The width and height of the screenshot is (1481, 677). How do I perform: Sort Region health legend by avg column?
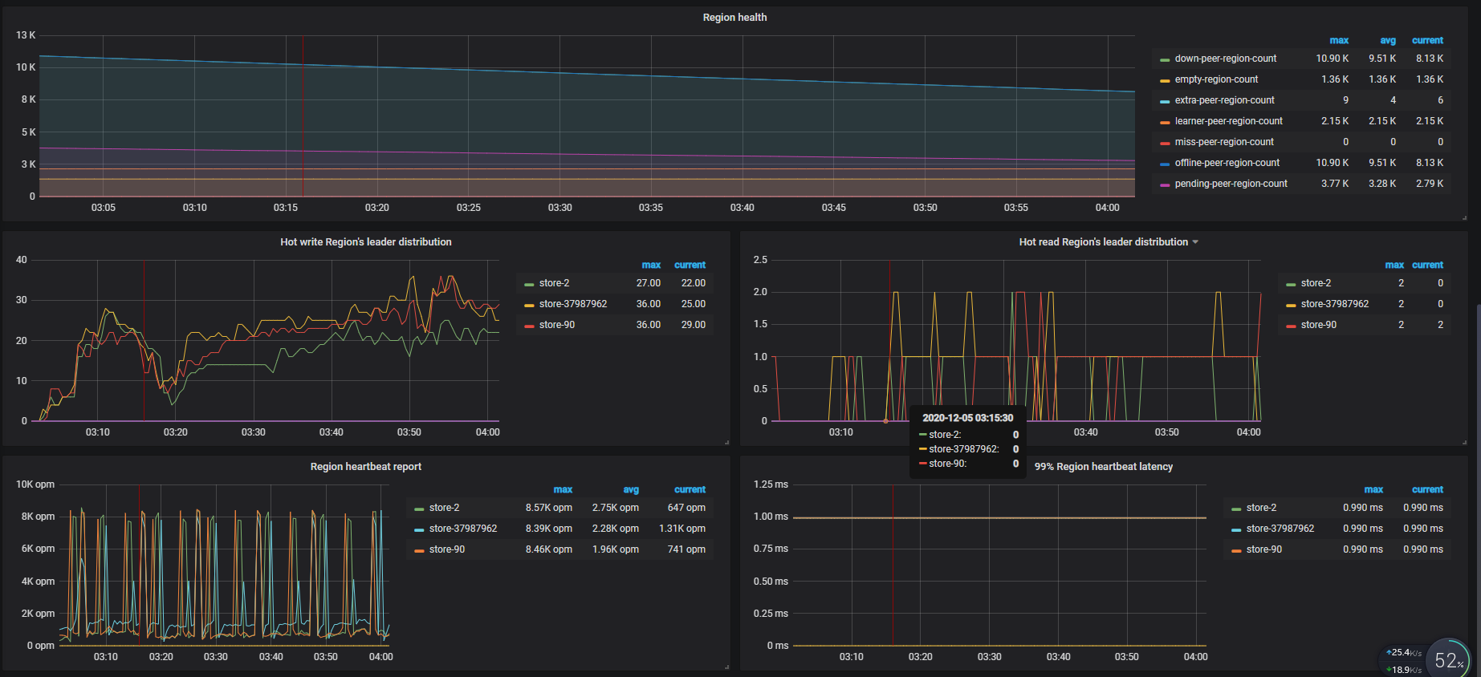(x=1387, y=40)
